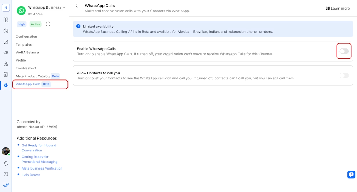Click the High quality badge
This screenshot has height=192, width=357.
click(x=22, y=24)
